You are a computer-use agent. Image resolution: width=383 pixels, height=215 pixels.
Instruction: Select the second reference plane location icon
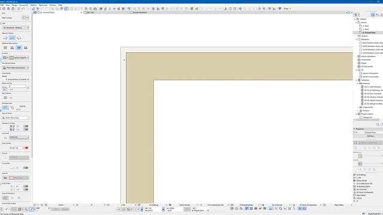pyautogui.click(x=12, y=48)
